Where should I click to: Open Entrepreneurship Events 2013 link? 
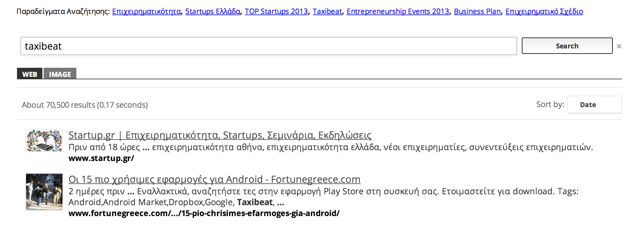(x=398, y=11)
